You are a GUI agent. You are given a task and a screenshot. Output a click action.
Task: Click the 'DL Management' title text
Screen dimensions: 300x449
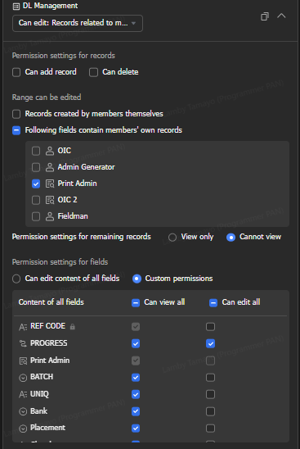click(51, 6)
